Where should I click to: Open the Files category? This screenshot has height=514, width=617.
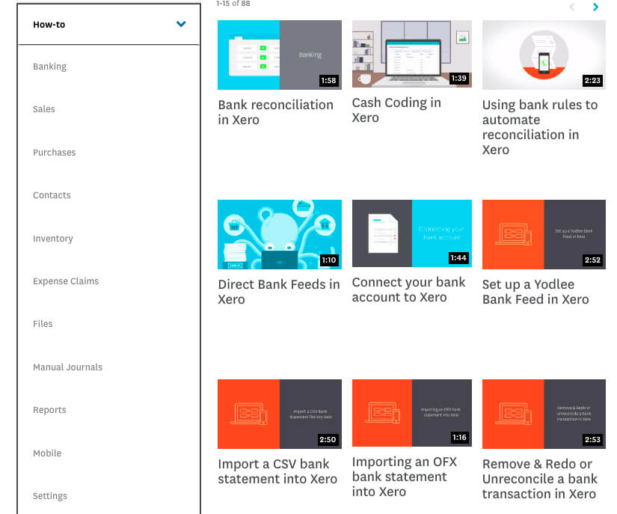coord(43,323)
